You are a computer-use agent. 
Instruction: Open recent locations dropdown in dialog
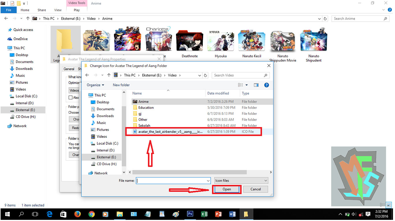click(x=102, y=75)
